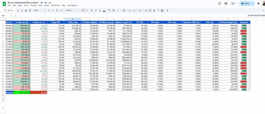
Task: Open the 100% zoom dropdown
Action: [36, 10]
